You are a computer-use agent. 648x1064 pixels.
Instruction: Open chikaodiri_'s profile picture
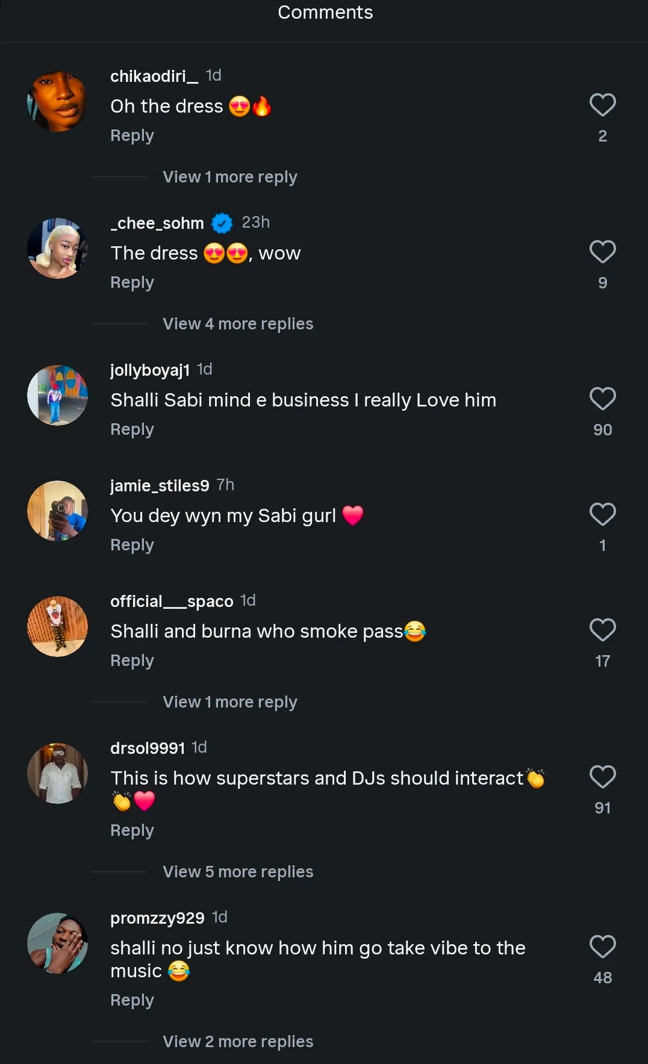[x=58, y=102]
